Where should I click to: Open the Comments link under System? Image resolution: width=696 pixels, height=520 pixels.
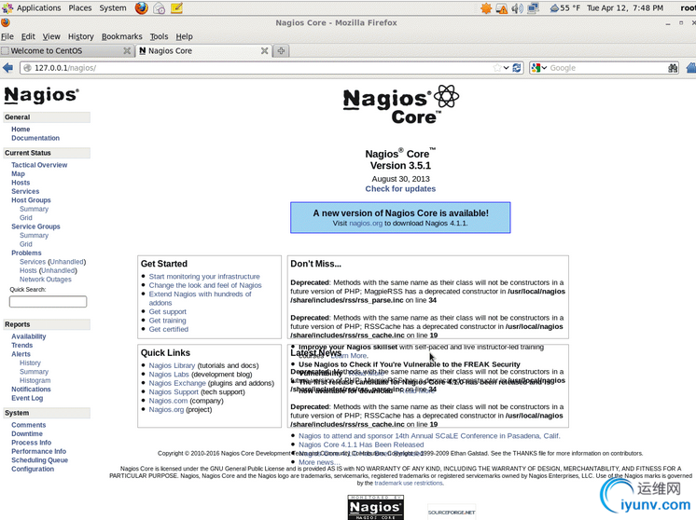click(29, 425)
